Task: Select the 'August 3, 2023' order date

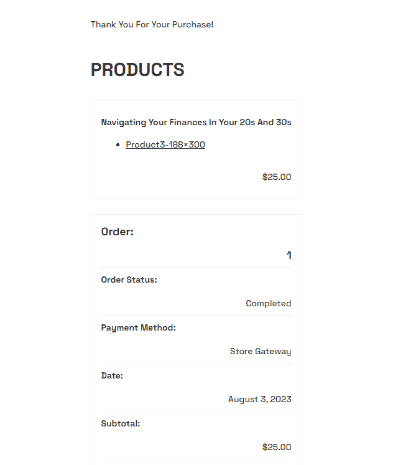Action: pos(259,399)
